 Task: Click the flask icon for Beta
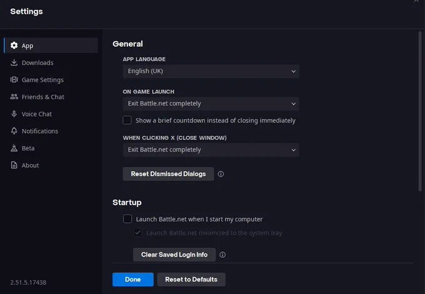click(x=14, y=148)
